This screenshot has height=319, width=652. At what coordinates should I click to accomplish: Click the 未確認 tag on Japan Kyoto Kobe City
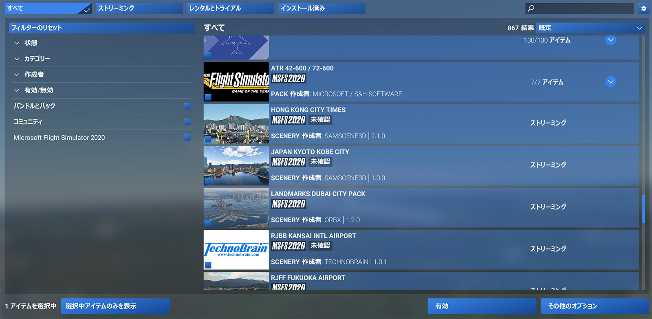click(320, 161)
